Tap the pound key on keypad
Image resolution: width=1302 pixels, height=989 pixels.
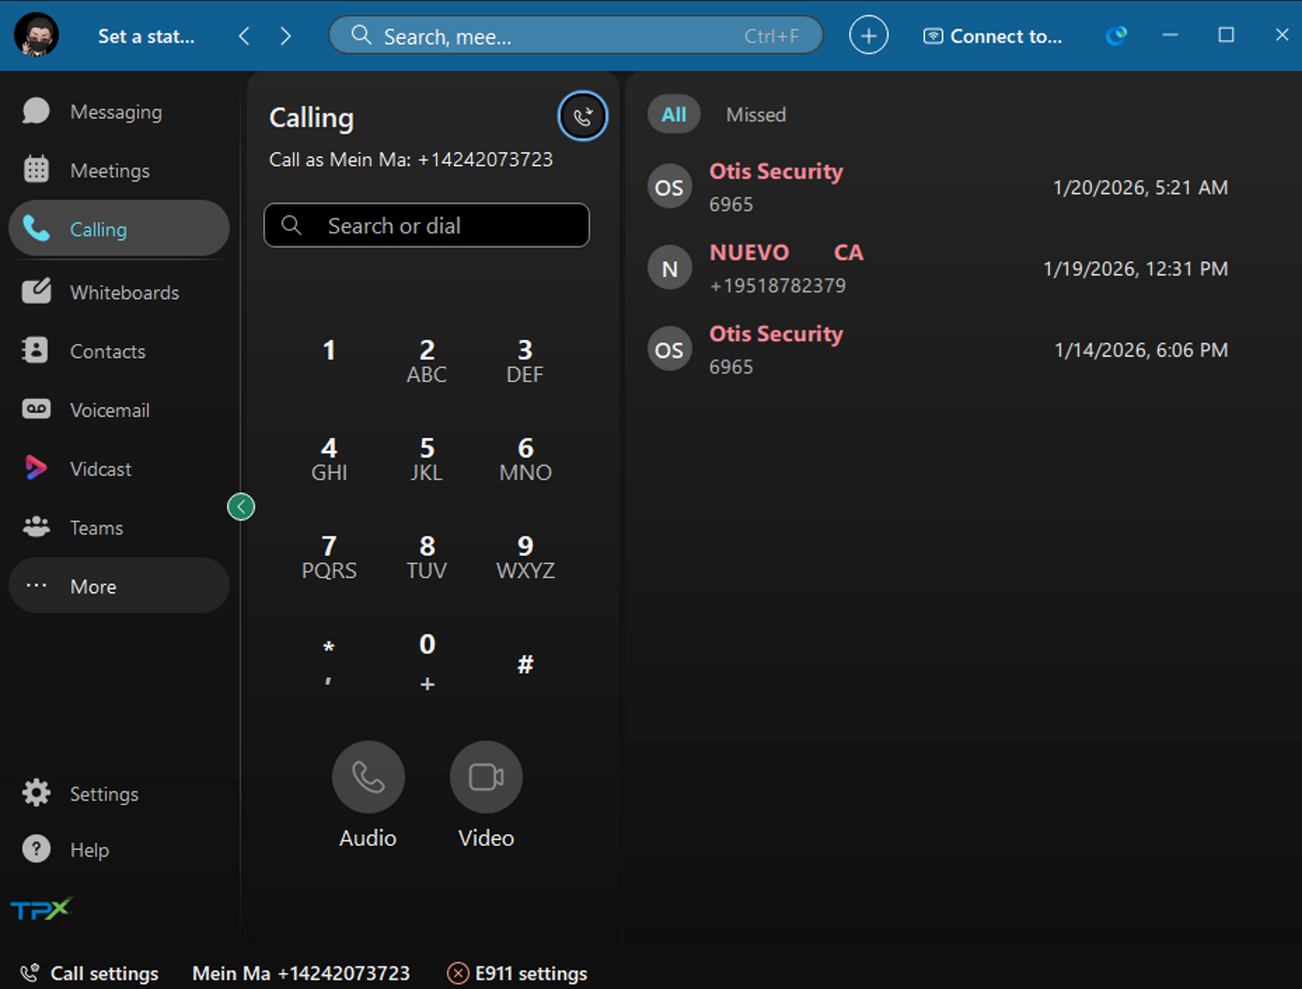point(525,664)
